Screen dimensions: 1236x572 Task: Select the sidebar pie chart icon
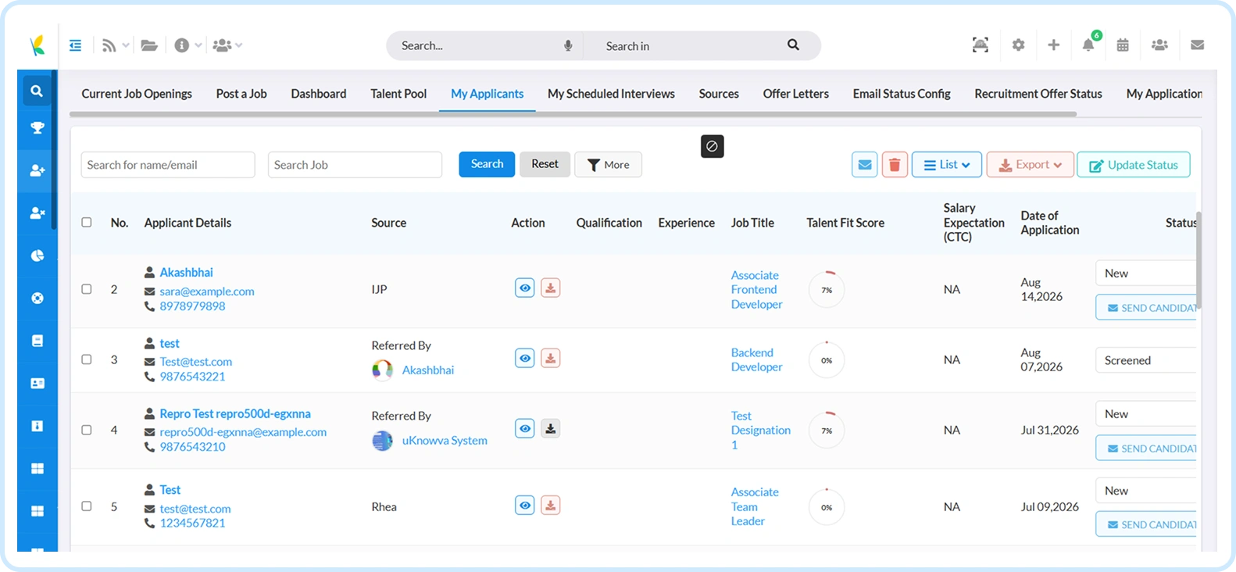(37, 256)
